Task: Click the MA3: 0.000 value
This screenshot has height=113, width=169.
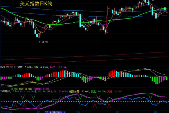Action: pos(25,89)
